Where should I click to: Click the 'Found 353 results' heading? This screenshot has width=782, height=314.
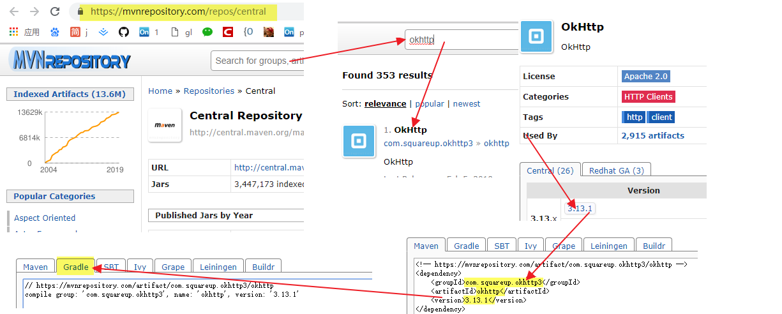(x=387, y=75)
